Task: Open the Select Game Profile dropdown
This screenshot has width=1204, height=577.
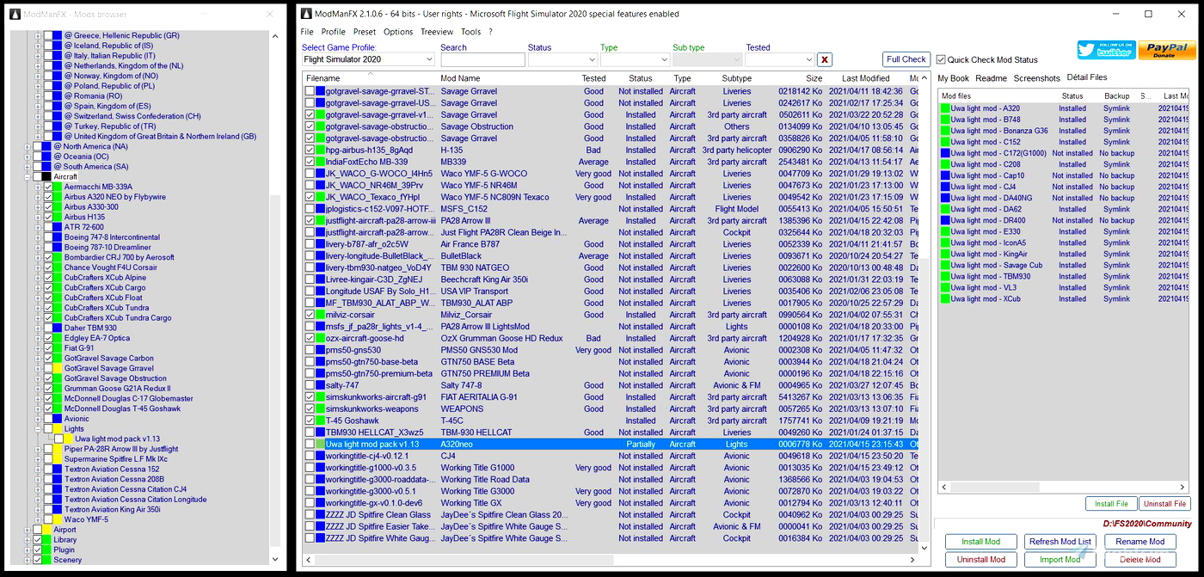Action: pos(368,59)
